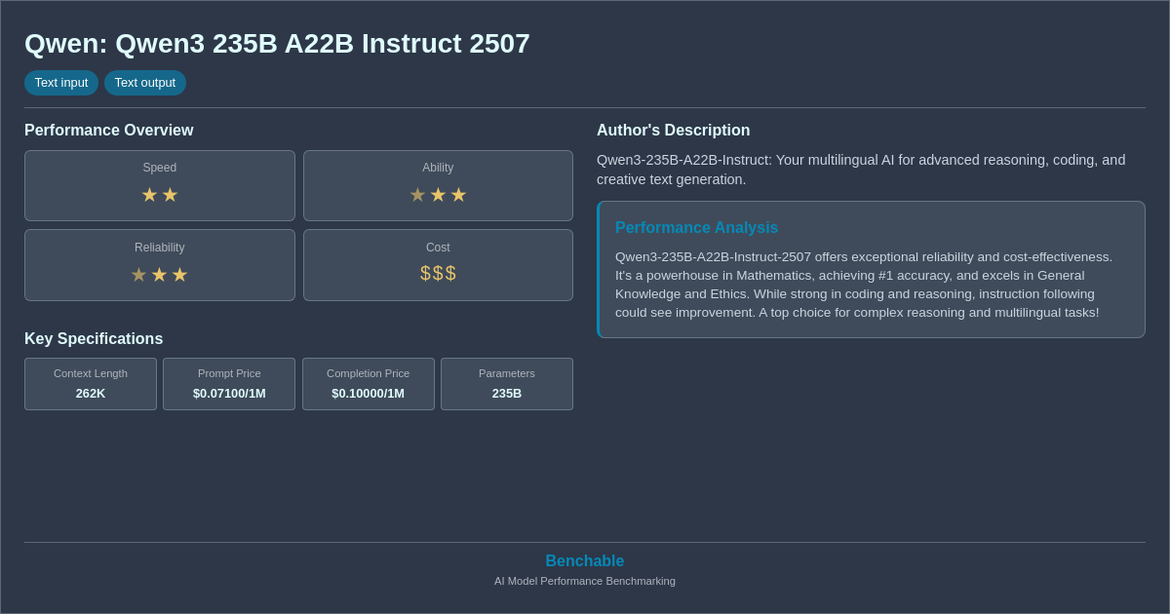This screenshot has width=1170, height=614.
Task: Select the Parameters card showing 235B
Action: pos(507,384)
